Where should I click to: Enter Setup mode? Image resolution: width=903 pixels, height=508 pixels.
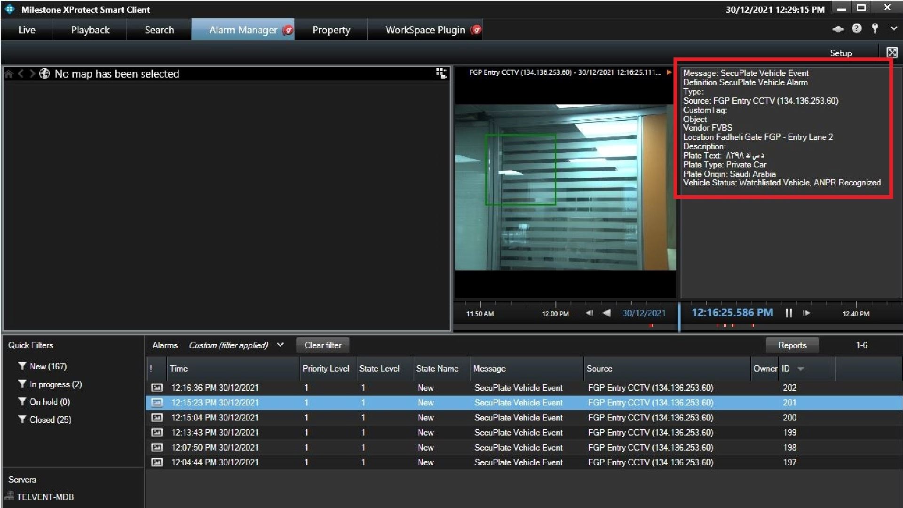(840, 53)
